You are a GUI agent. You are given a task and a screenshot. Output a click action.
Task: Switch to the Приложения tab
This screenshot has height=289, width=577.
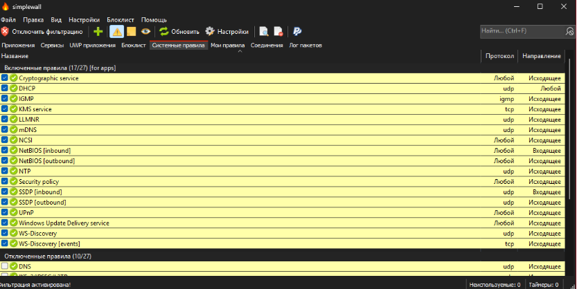click(x=18, y=45)
